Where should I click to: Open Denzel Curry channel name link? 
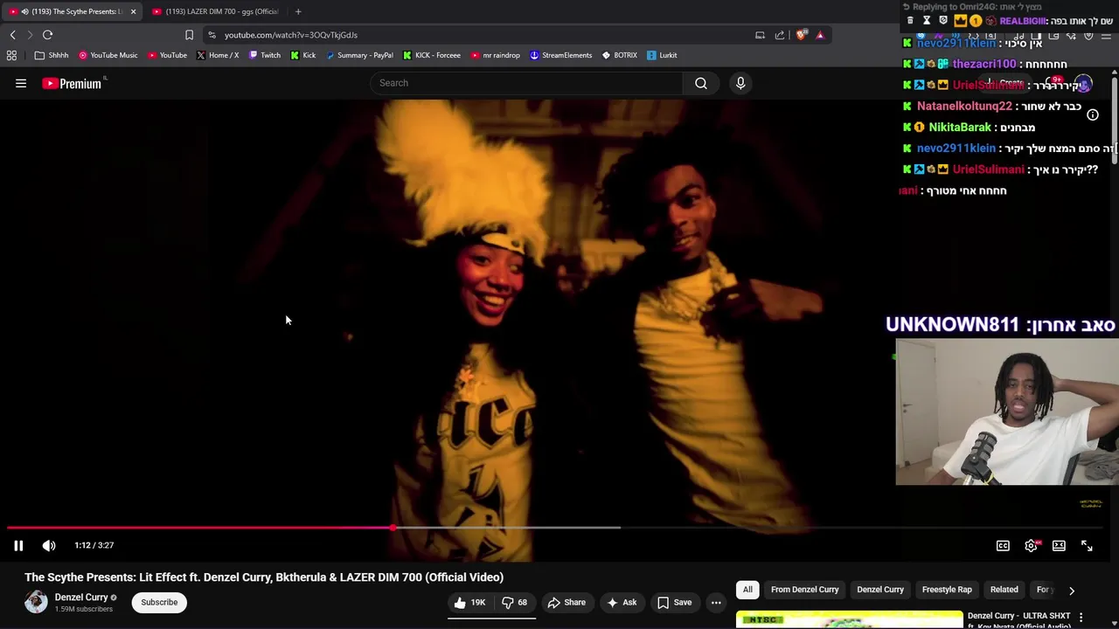pyautogui.click(x=81, y=598)
